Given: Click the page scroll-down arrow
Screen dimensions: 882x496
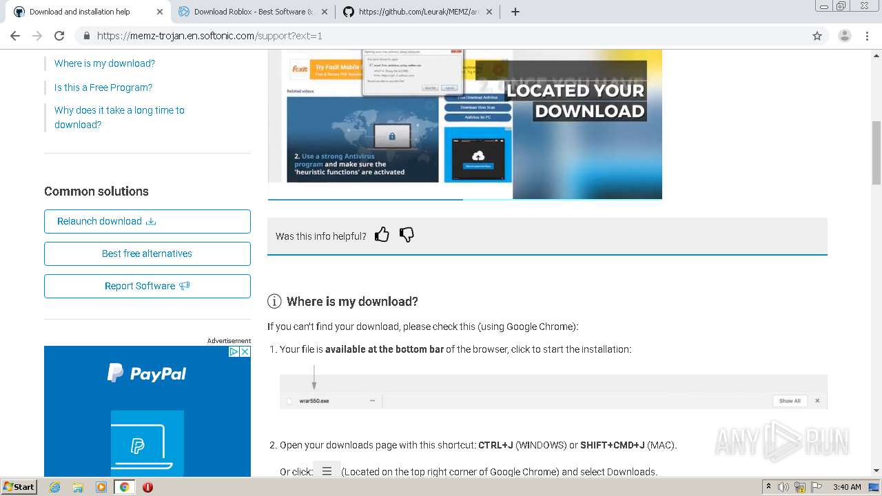Looking at the screenshot, I should 876,471.
